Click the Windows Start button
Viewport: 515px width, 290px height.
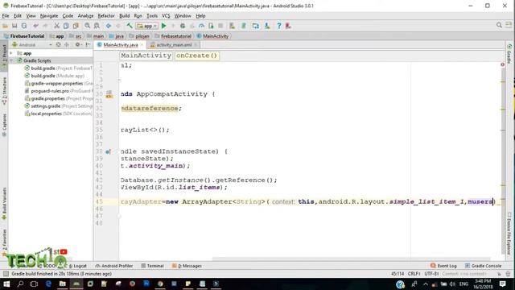[x=6, y=284]
